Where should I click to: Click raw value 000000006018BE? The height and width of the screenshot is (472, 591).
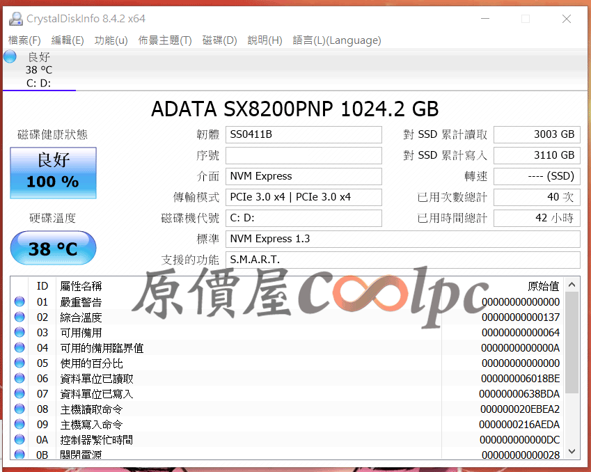521,378
